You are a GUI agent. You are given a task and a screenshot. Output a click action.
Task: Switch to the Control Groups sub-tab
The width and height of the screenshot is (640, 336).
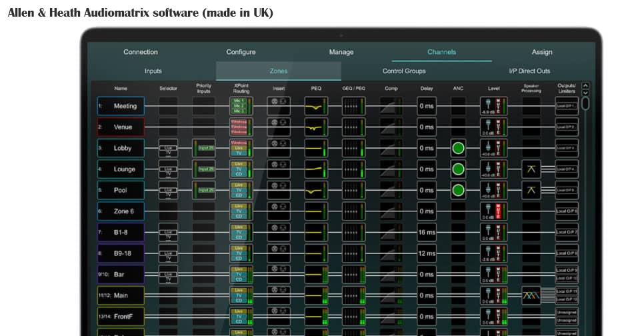pyautogui.click(x=404, y=71)
